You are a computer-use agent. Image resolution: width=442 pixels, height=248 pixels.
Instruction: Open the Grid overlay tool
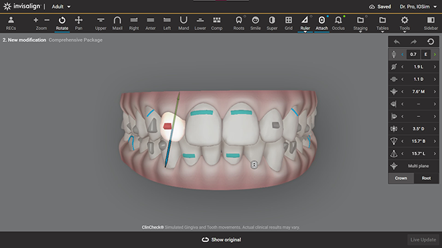pos(289,23)
